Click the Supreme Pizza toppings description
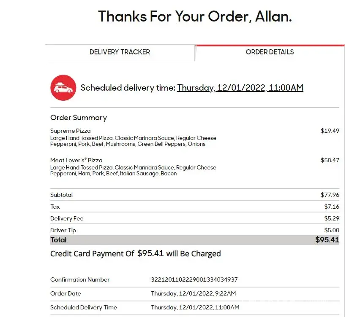 (x=133, y=141)
